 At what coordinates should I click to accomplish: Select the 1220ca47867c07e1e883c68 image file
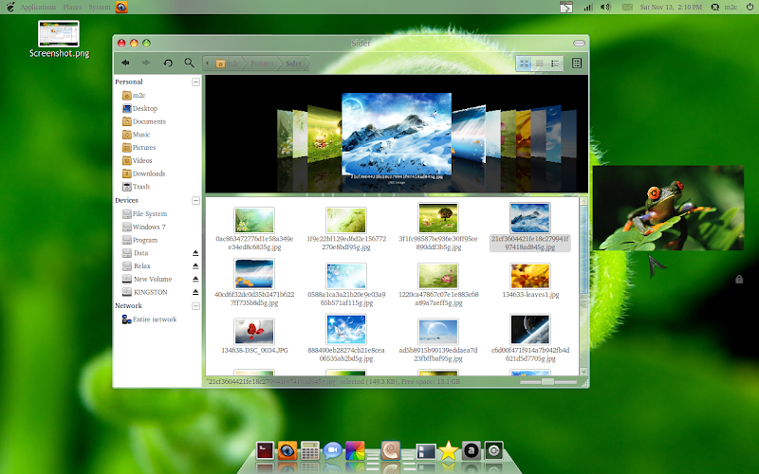coord(438,276)
